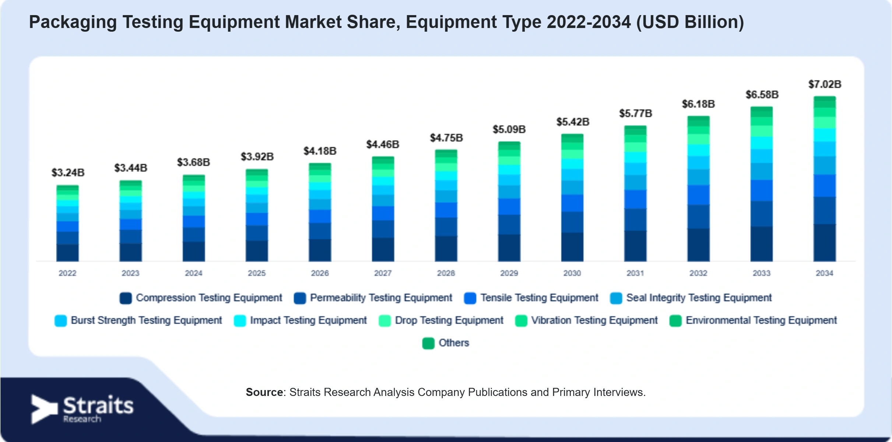Screen dimensions: 892x442
Task: Select the 2028 stacked bar
Action: 446,206
